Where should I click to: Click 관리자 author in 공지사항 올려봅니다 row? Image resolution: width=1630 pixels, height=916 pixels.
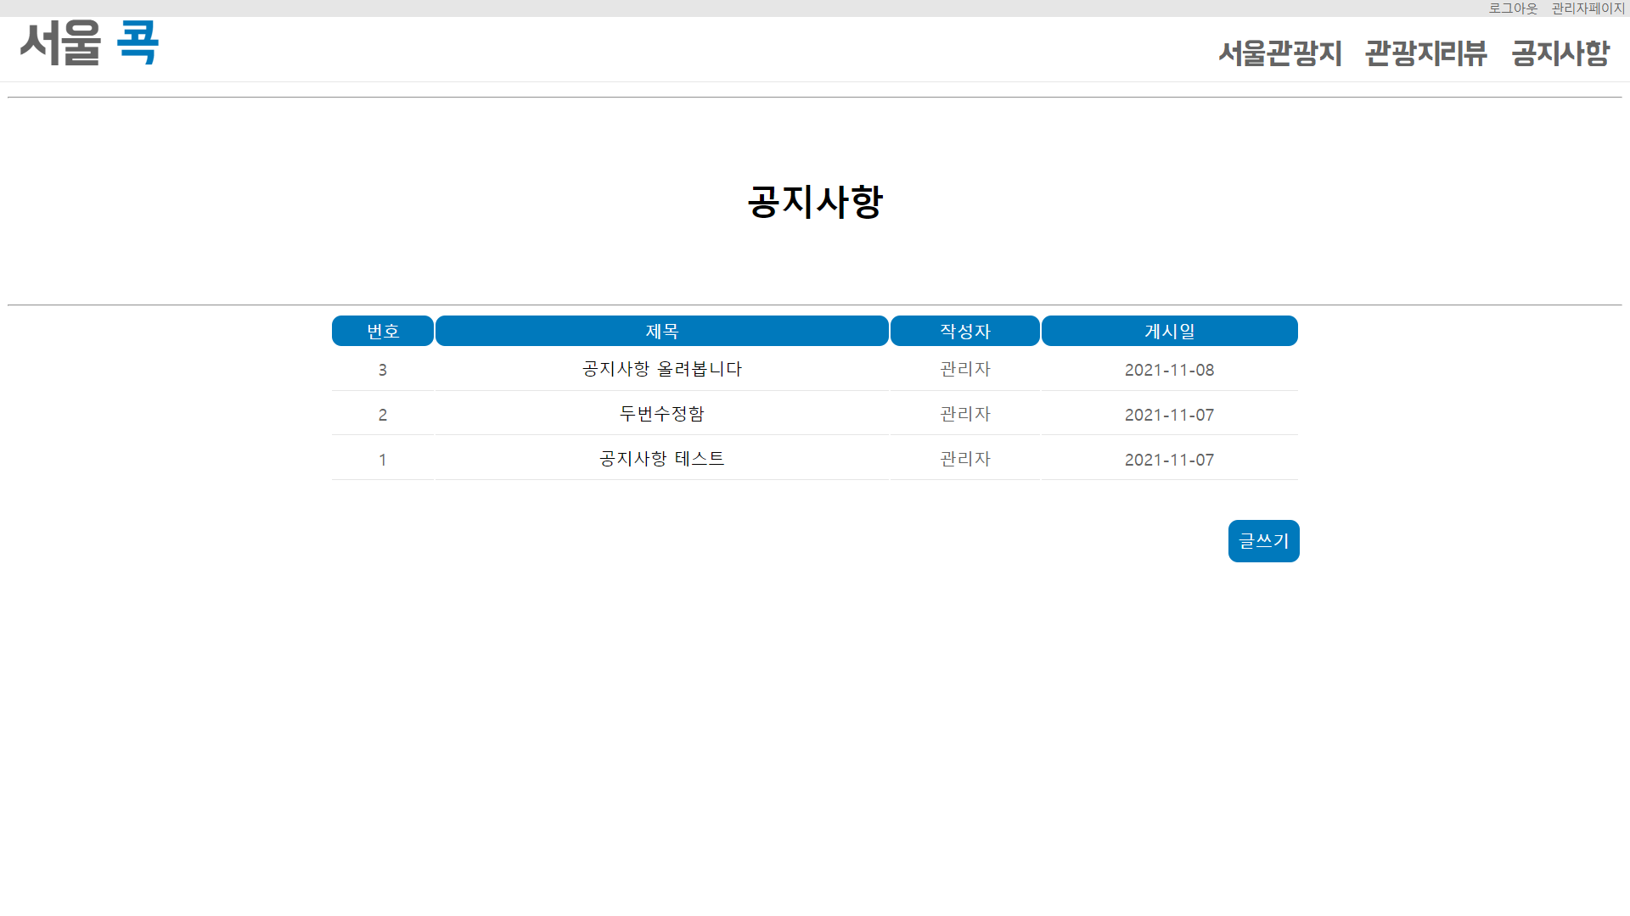tap(965, 369)
